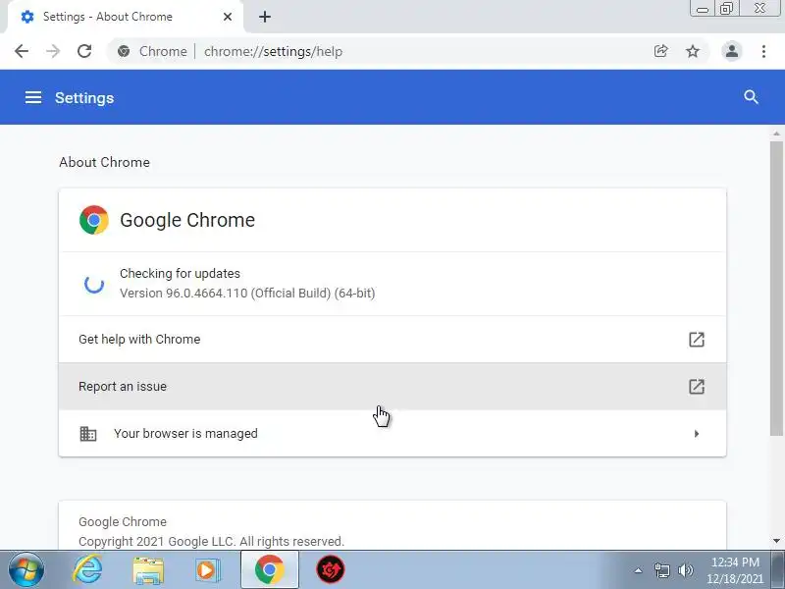Click the Settings title text
This screenshot has width=785, height=589.
84,97
